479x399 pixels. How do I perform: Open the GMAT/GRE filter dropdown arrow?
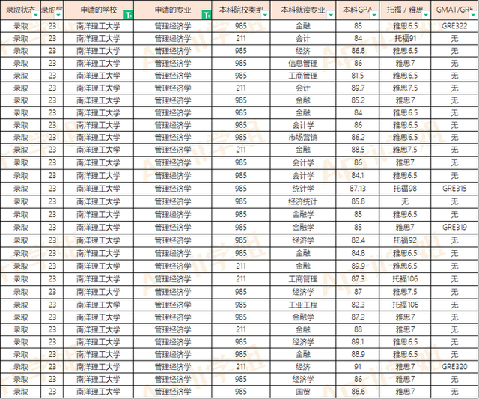(x=474, y=15)
